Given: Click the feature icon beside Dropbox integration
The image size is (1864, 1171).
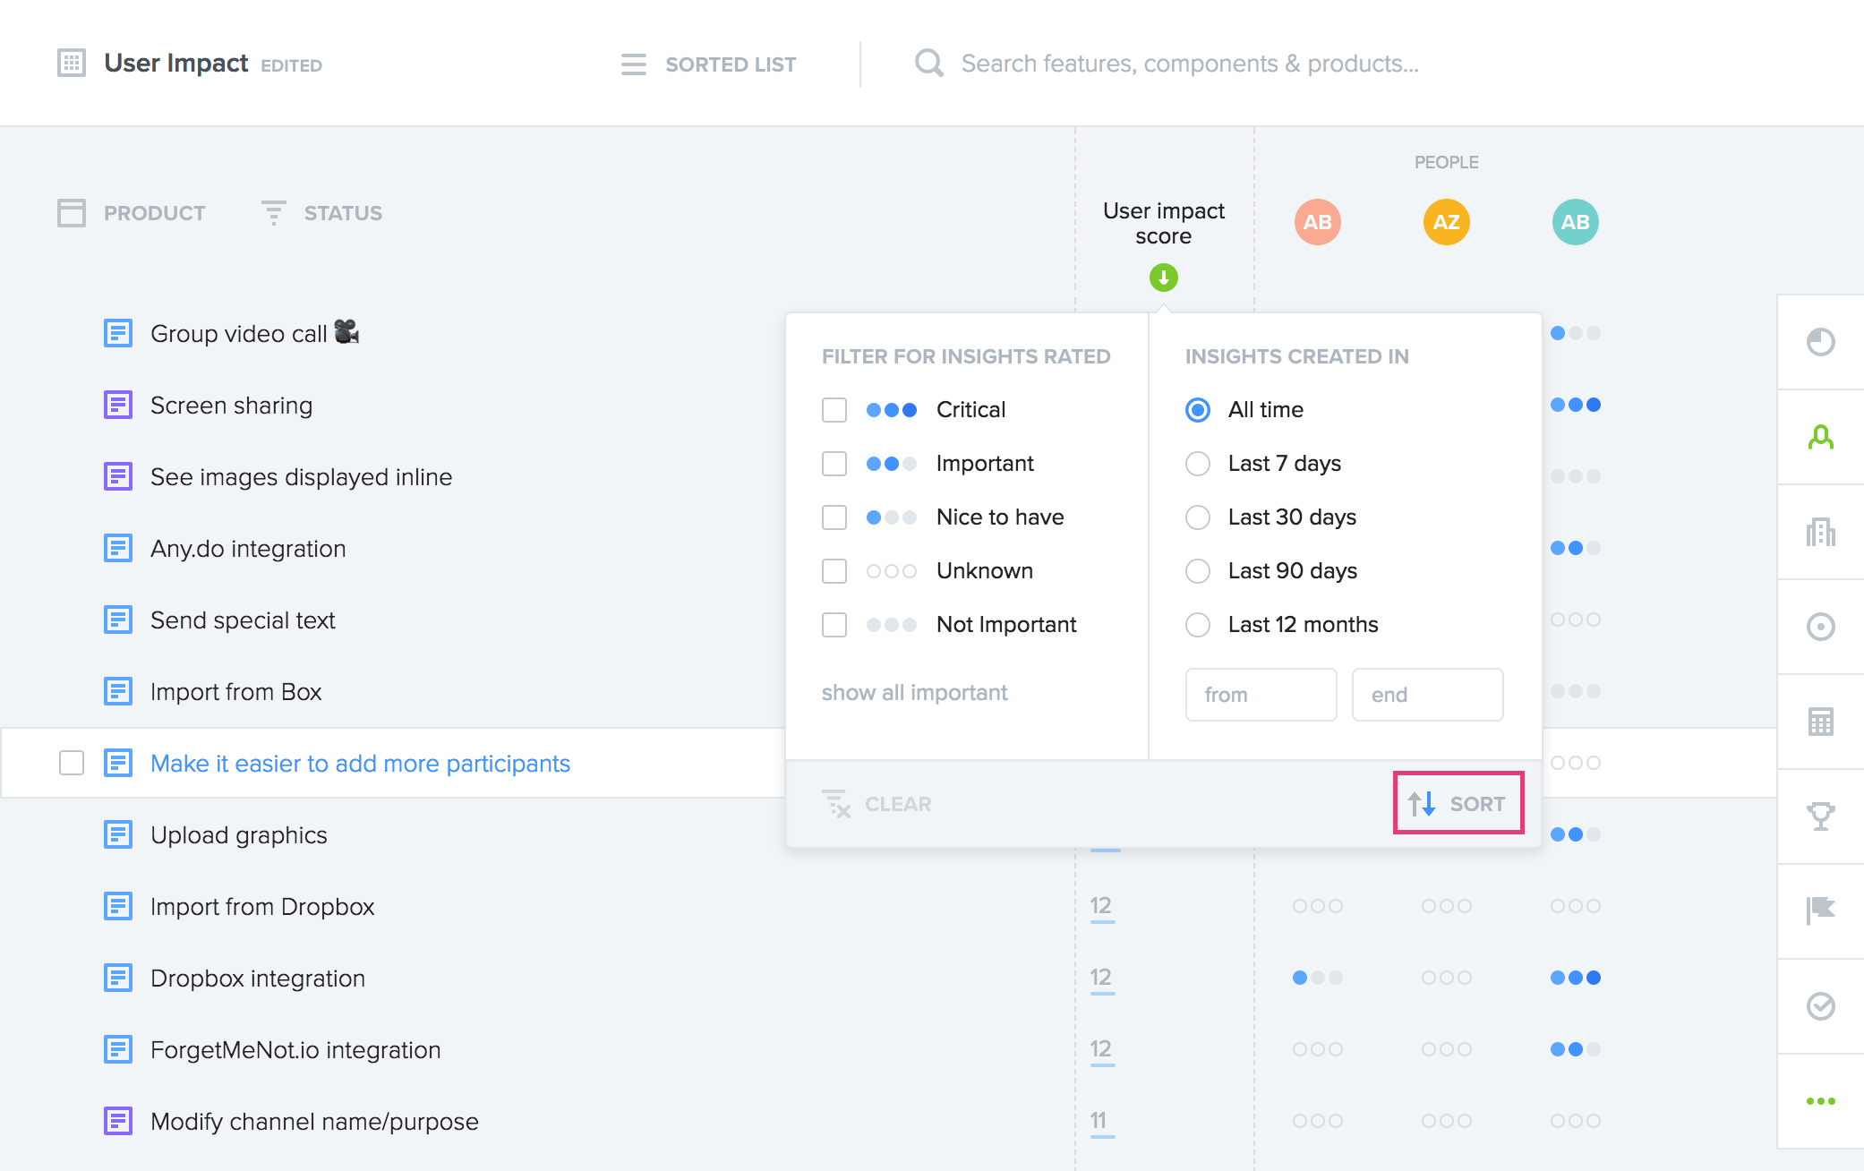Looking at the screenshot, I should coord(118,978).
